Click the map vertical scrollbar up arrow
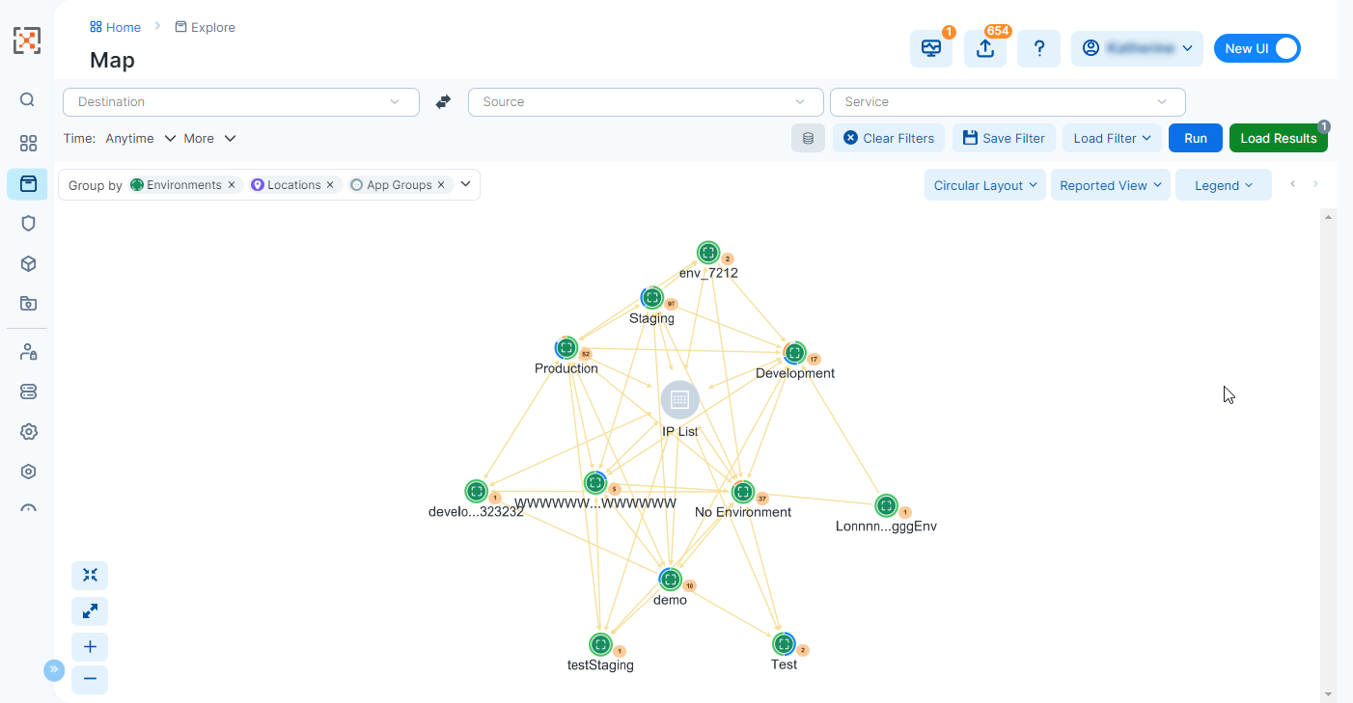Image resolution: width=1353 pixels, height=703 pixels. [1329, 217]
